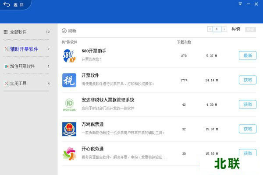Click the 万鸿税票通 emblem icon

click(69, 129)
